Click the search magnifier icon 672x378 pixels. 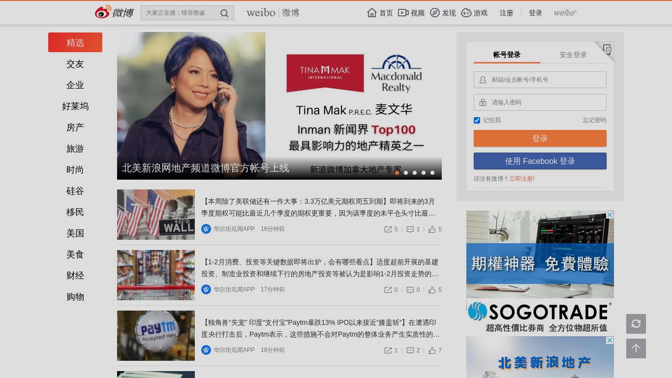coord(224,13)
